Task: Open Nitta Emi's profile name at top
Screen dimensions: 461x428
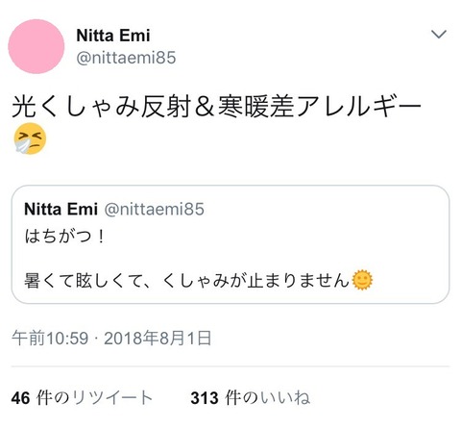Action: [x=113, y=36]
